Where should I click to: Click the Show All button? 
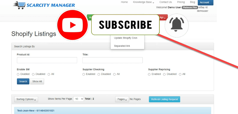[37, 81]
